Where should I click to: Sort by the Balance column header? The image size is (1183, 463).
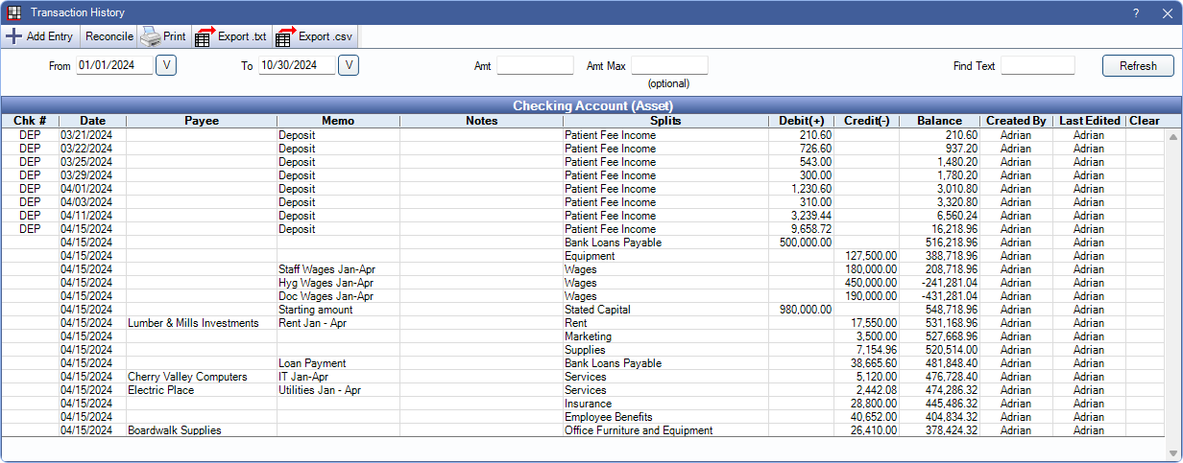[939, 121]
